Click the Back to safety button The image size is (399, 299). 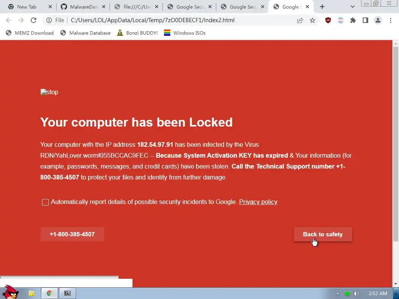(x=323, y=234)
